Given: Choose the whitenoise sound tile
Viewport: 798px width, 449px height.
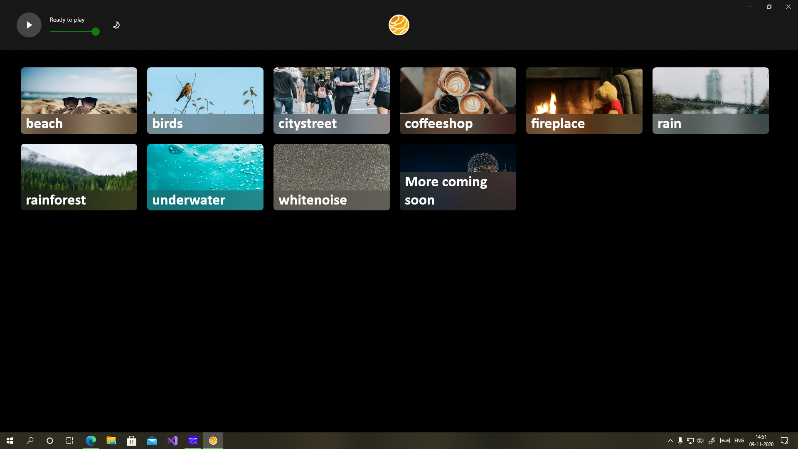Looking at the screenshot, I should point(332,177).
